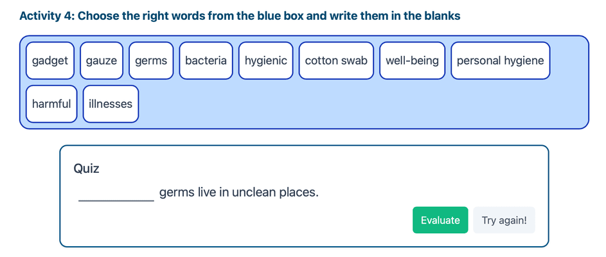This screenshot has width=606, height=257.
Task: Select the 'well-being' word chip
Action: pos(412,60)
